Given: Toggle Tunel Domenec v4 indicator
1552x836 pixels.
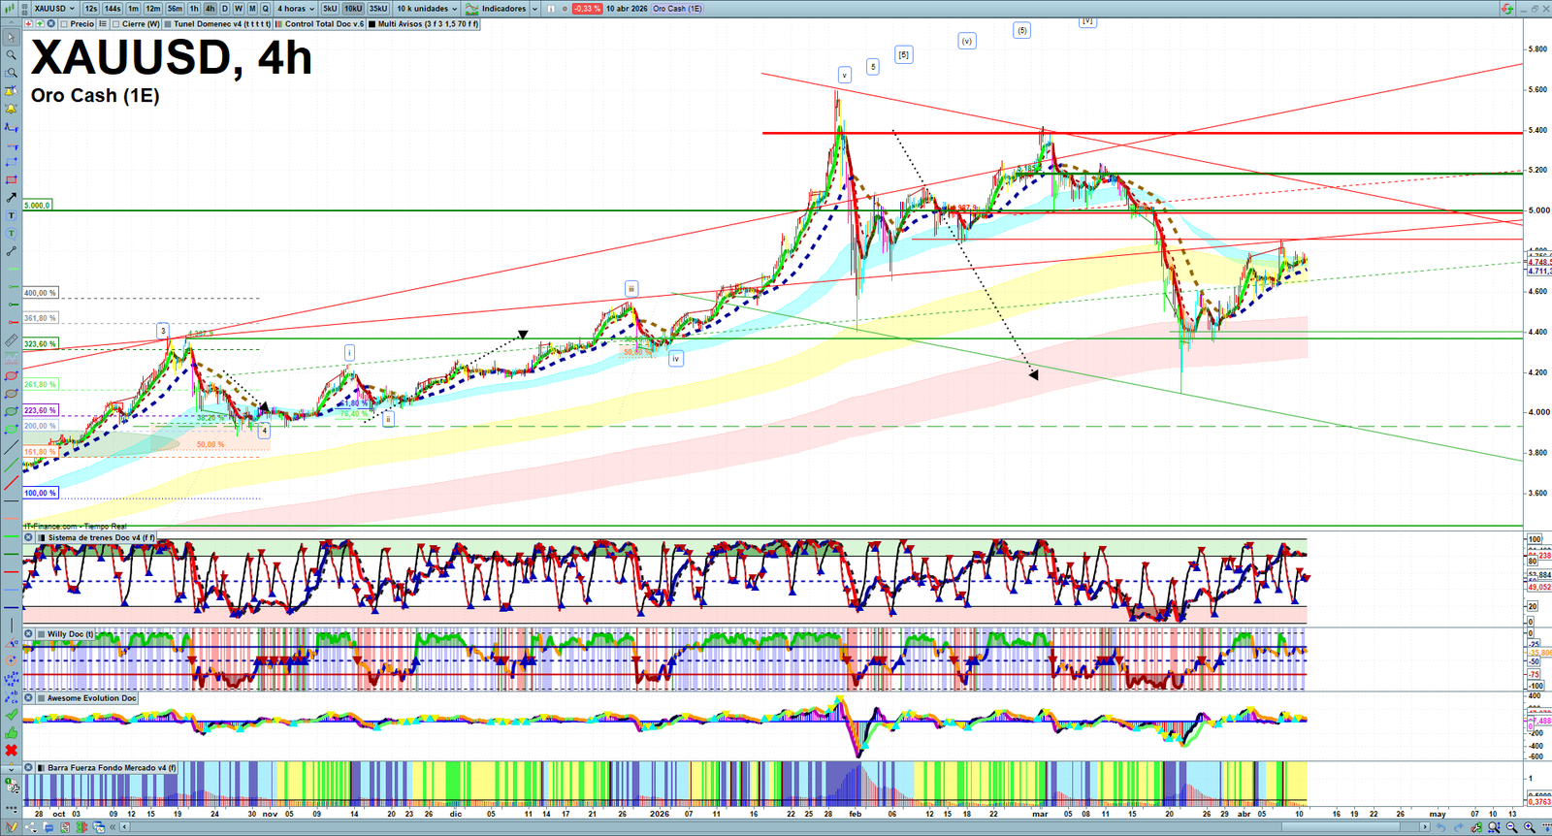Looking at the screenshot, I should click(x=168, y=24).
